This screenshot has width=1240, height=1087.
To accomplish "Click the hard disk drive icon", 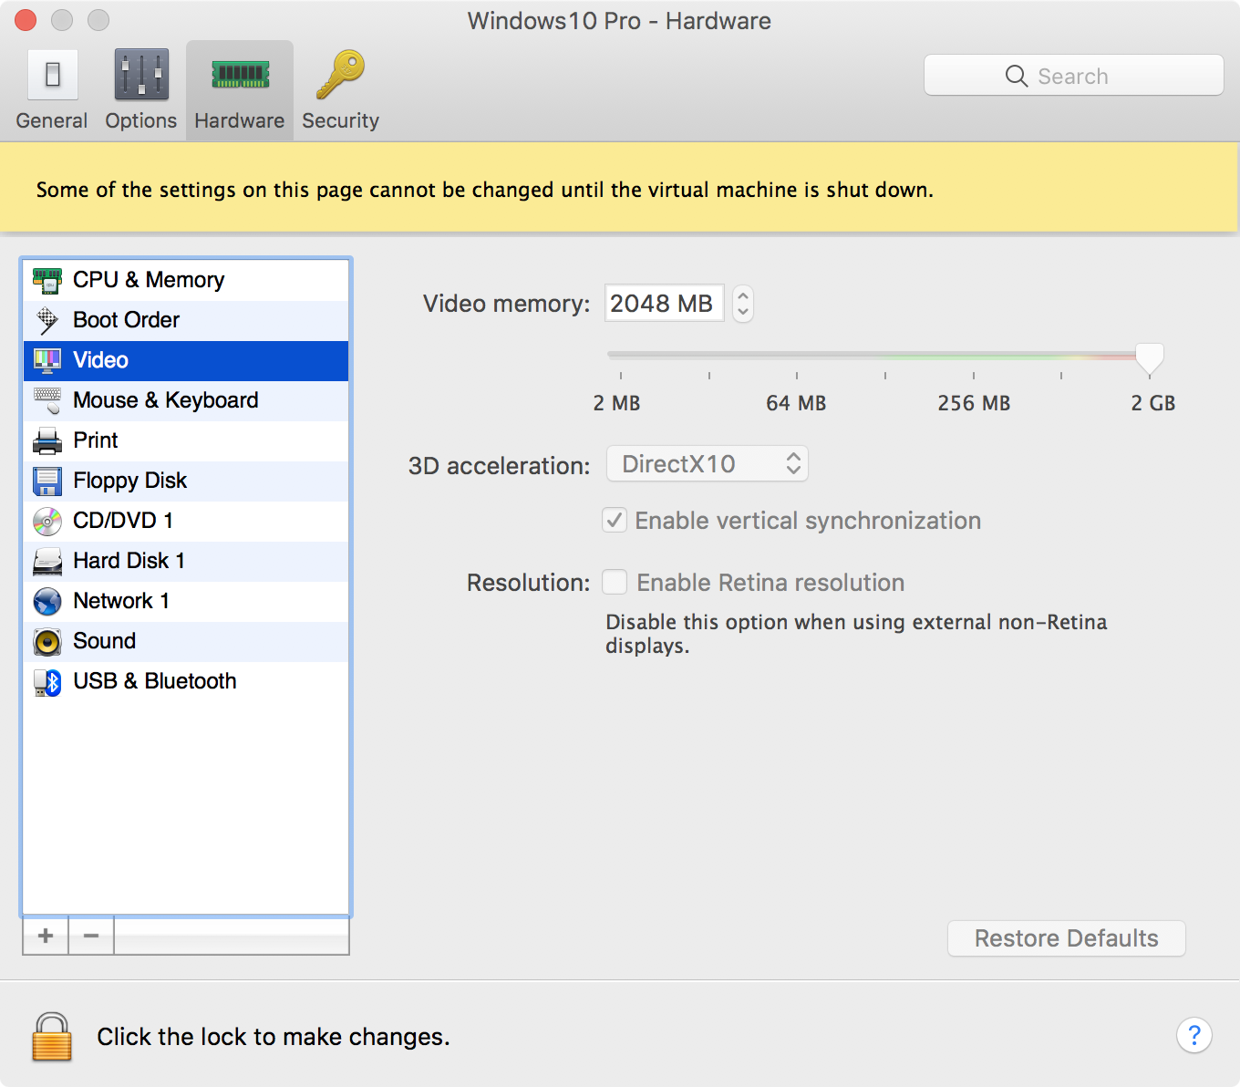I will (x=47, y=561).
